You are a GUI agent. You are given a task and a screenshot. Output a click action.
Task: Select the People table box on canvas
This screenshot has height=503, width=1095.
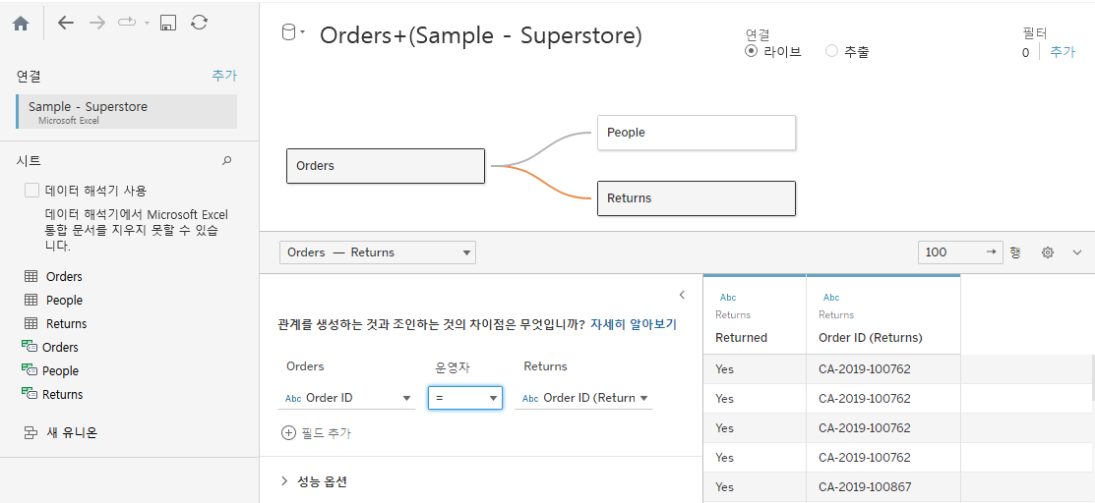click(x=697, y=133)
